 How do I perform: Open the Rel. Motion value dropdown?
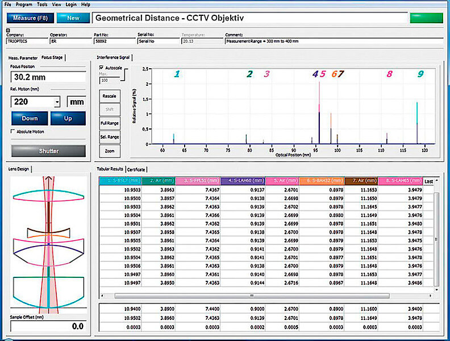point(57,102)
